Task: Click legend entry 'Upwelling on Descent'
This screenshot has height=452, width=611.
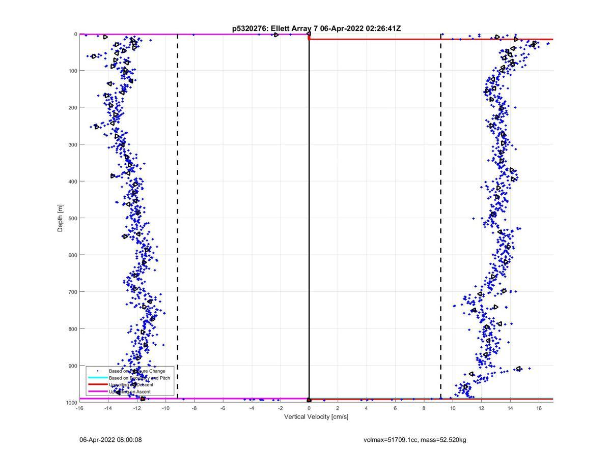Action: tap(131, 385)
